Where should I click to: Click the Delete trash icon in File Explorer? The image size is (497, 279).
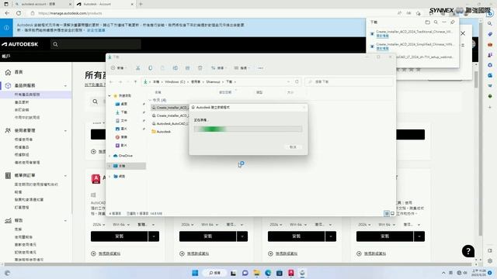[x=200, y=68]
